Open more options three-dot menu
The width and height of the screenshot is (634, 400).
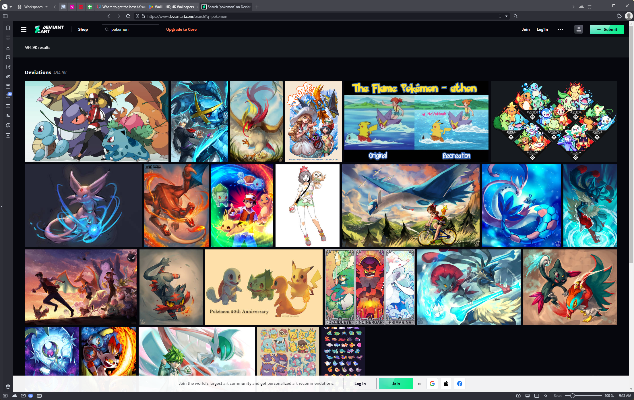click(560, 29)
